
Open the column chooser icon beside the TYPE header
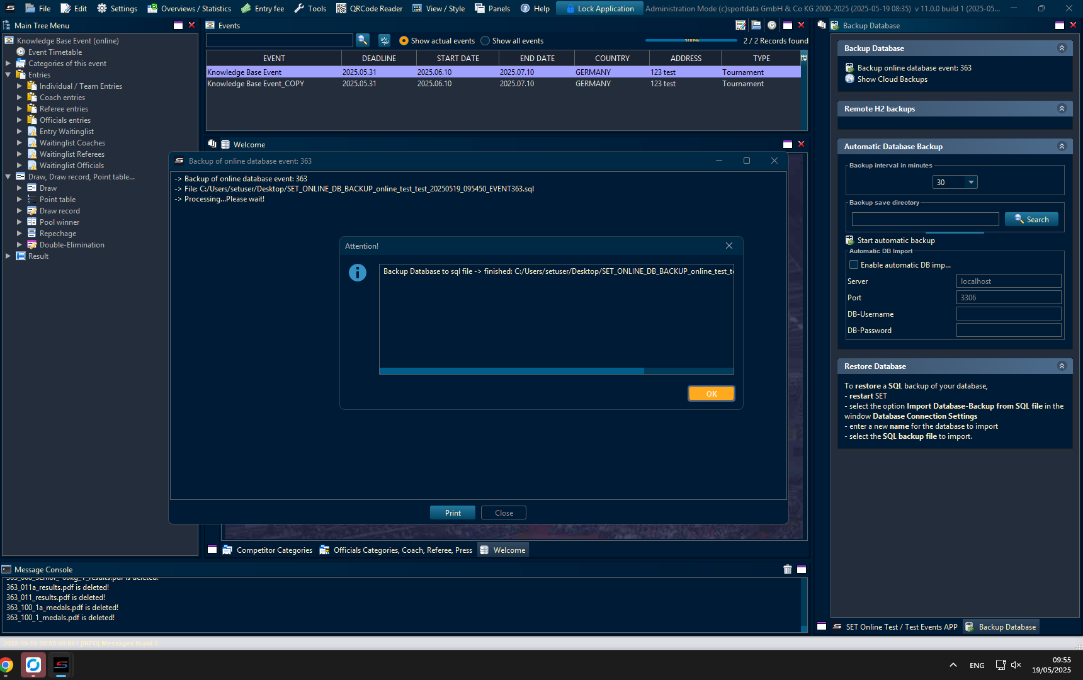point(803,58)
